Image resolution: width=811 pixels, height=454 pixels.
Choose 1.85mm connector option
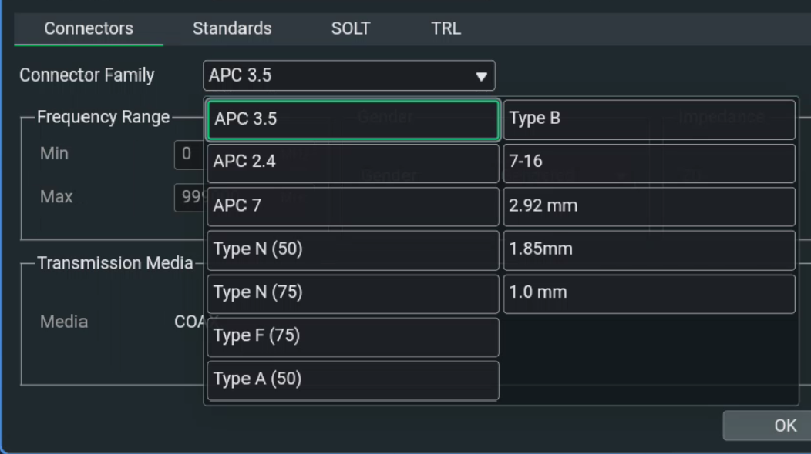point(649,250)
